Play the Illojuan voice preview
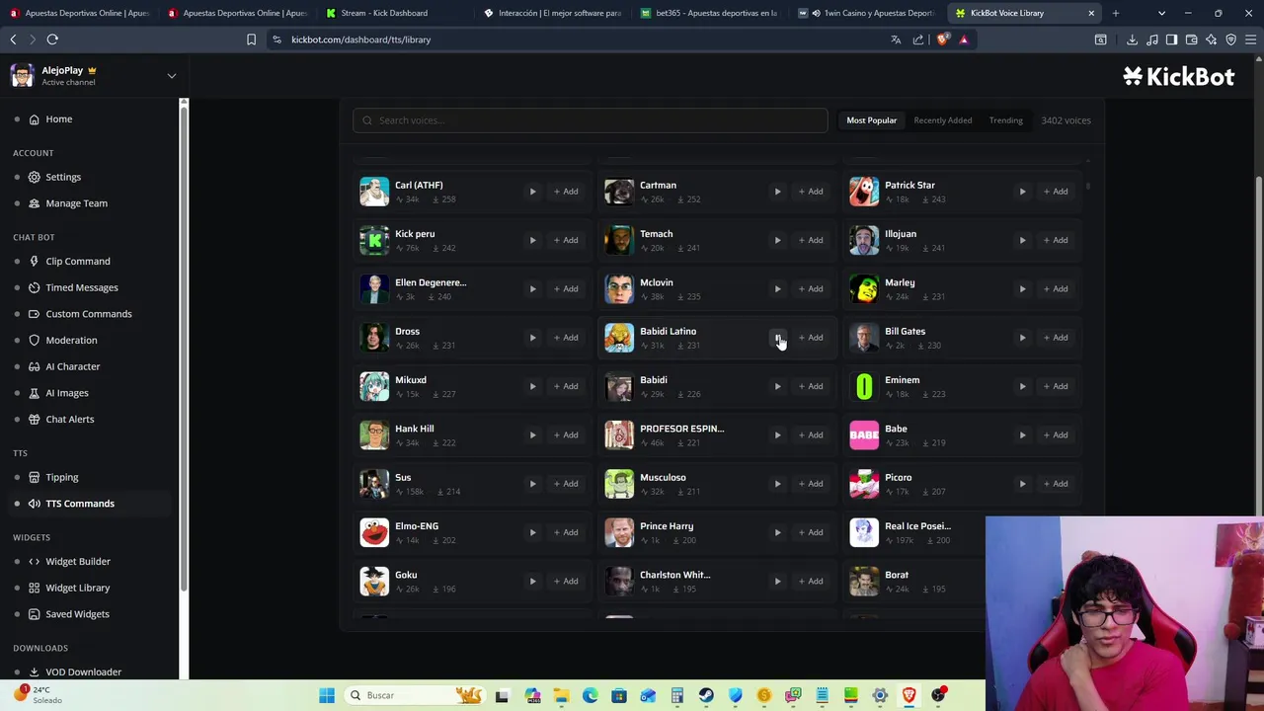This screenshot has height=711, width=1264. click(x=1022, y=240)
